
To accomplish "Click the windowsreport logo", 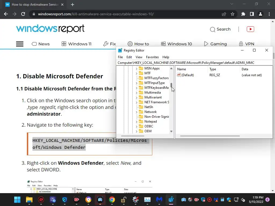I will (50, 29).
